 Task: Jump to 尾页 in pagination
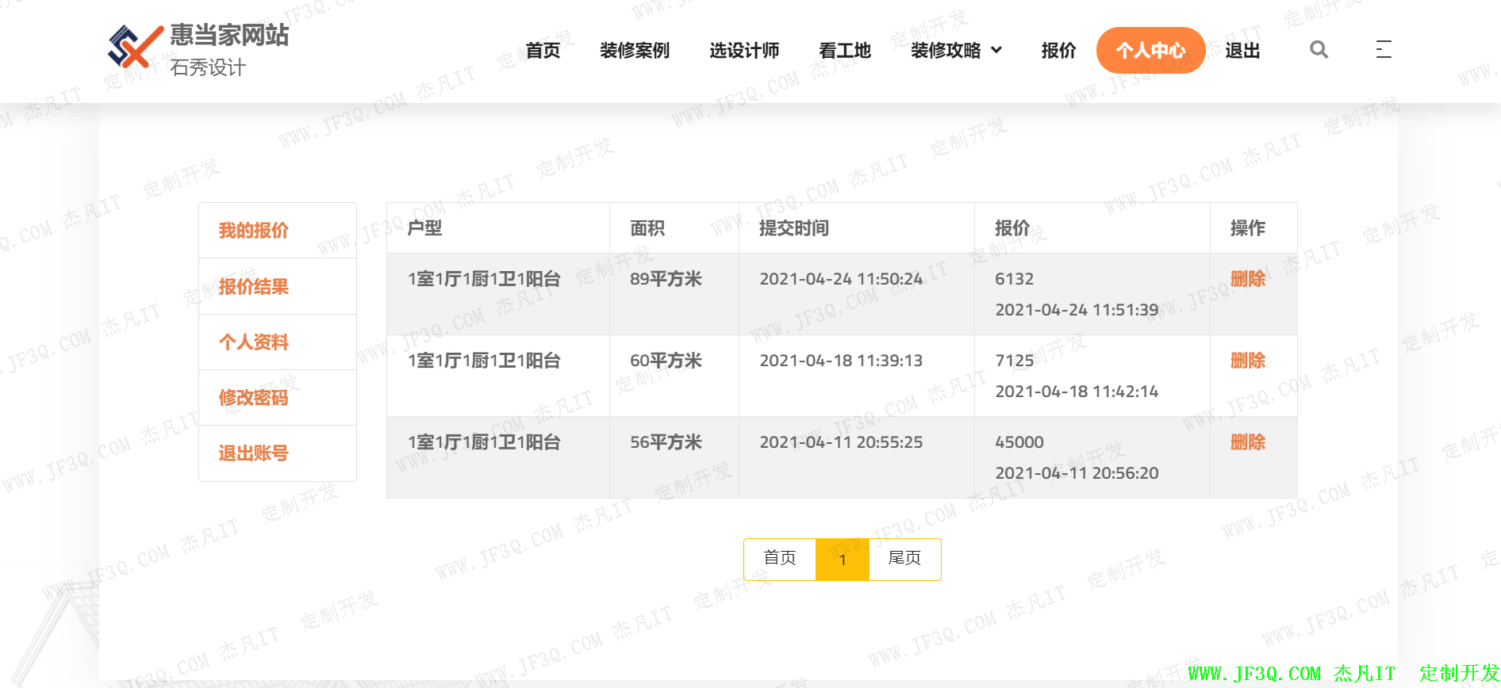click(904, 559)
